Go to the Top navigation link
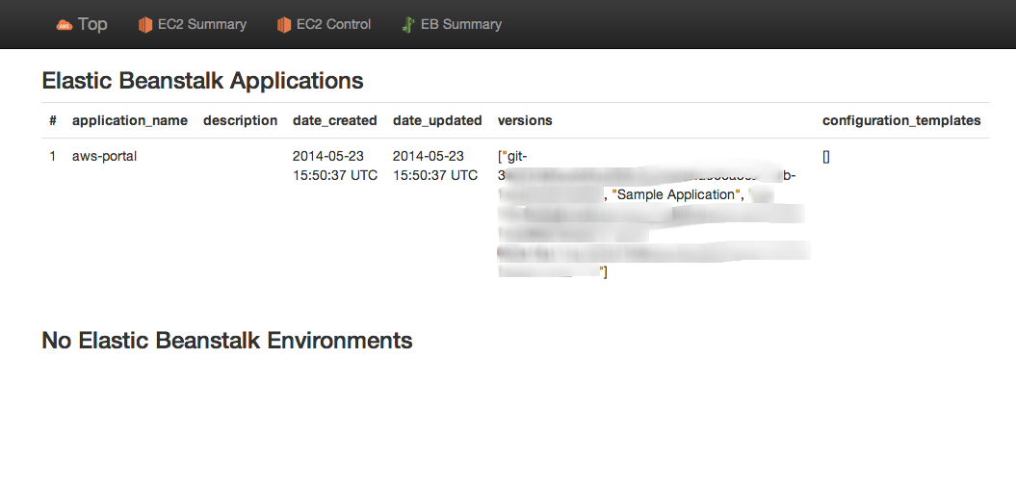 click(92, 25)
